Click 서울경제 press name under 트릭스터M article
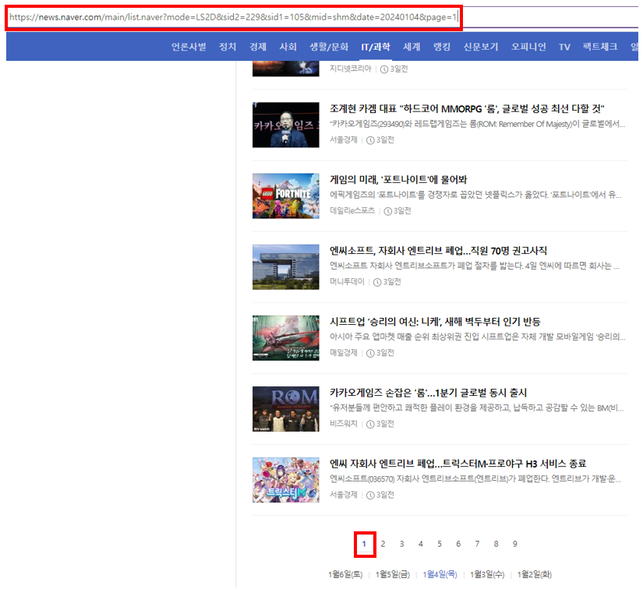 pyautogui.click(x=344, y=495)
